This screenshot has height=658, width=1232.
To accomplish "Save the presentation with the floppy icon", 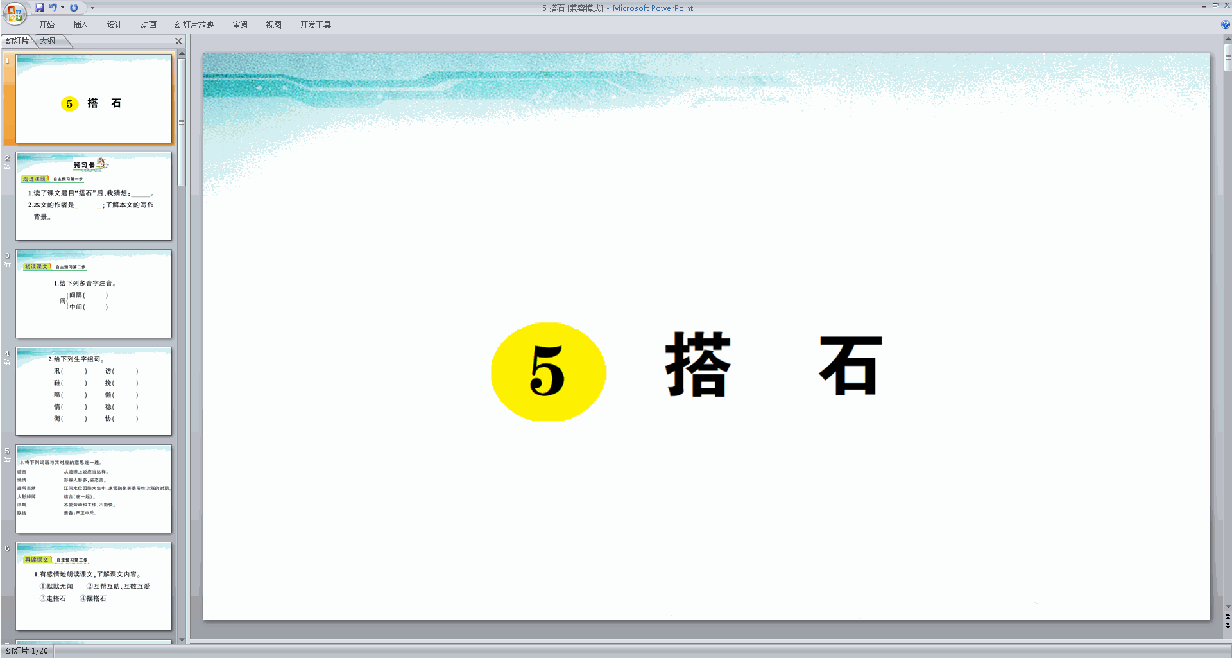I will 39,8.
